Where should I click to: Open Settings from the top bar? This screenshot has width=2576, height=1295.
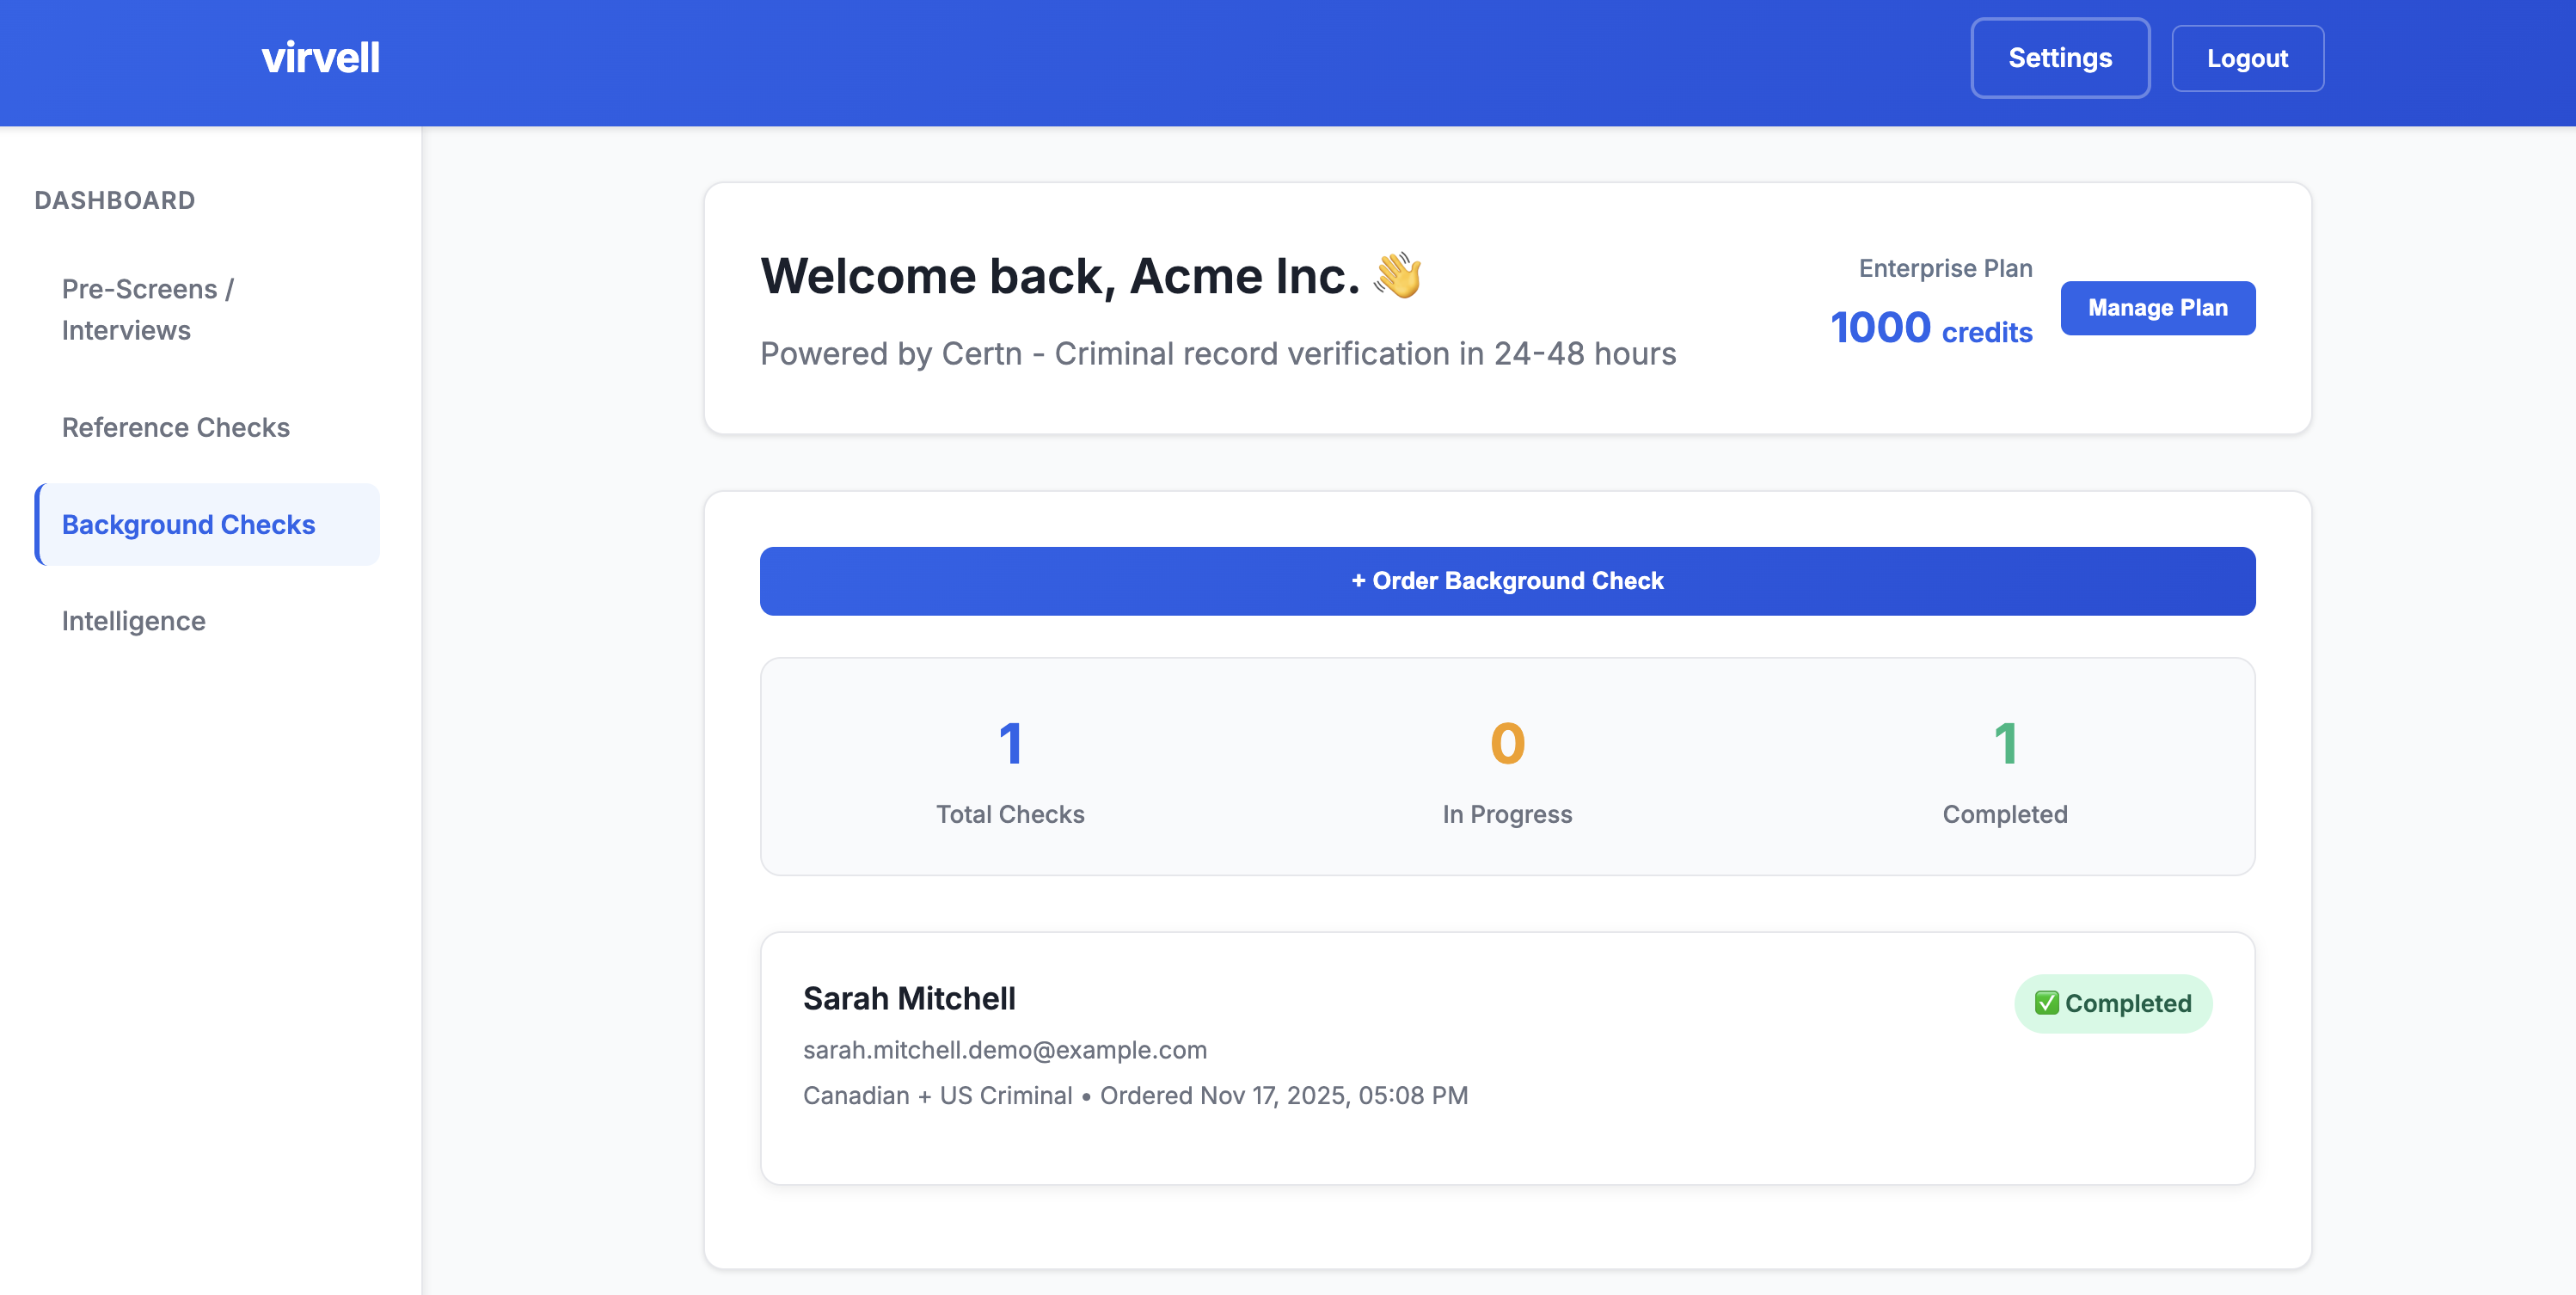(2060, 57)
